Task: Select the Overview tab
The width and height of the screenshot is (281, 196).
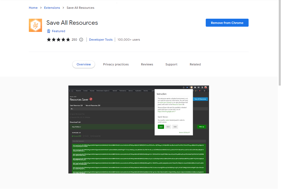Action: (84, 64)
